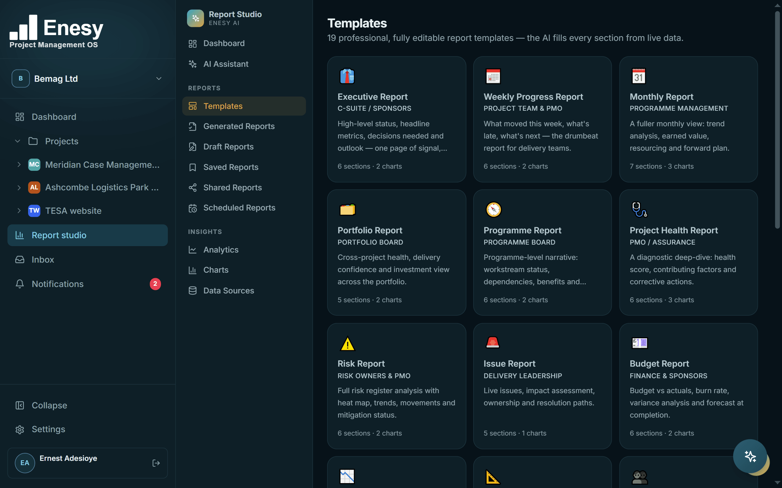Click the red notification count badge
782x488 pixels.
point(155,284)
